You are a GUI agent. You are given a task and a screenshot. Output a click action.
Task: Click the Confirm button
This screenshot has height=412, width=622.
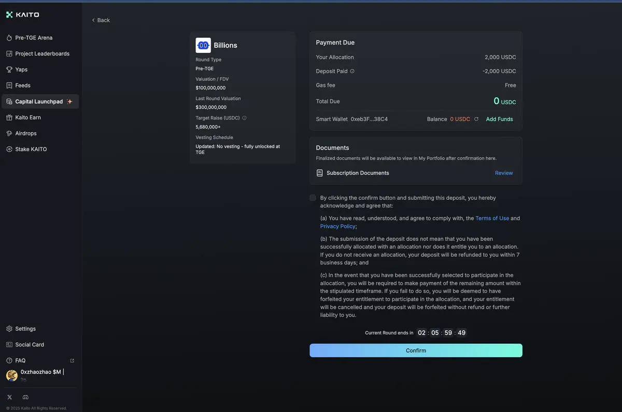tap(416, 350)
